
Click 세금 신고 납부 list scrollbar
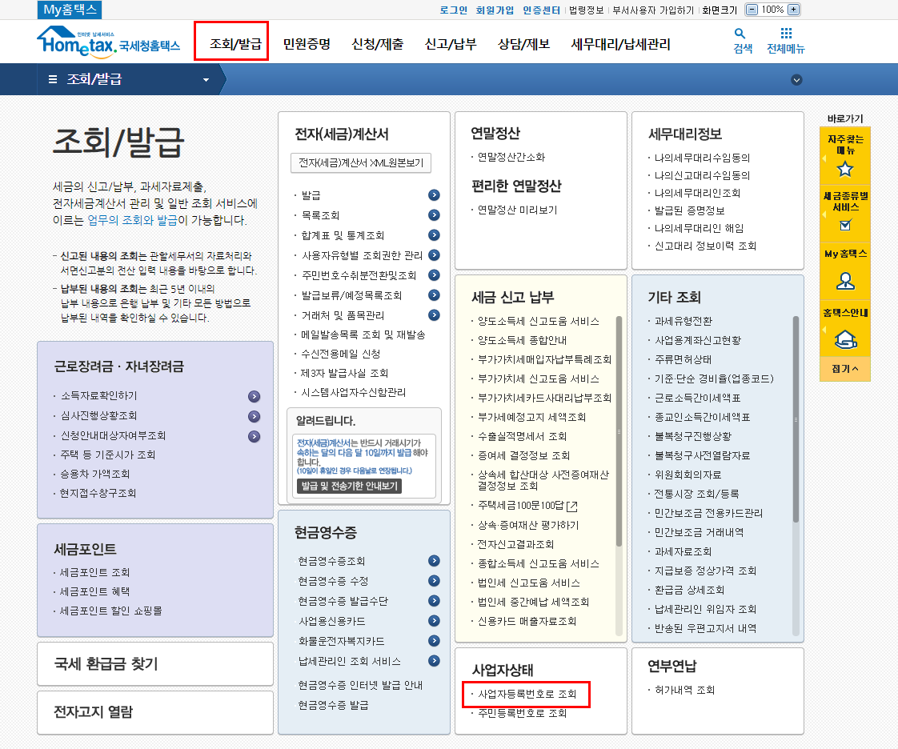(619, 431)
